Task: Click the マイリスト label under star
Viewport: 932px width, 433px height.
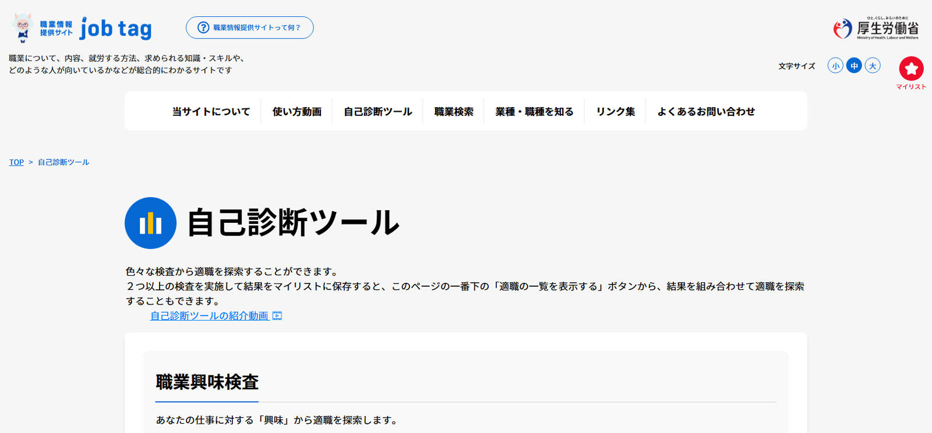Action: (911, 87)
